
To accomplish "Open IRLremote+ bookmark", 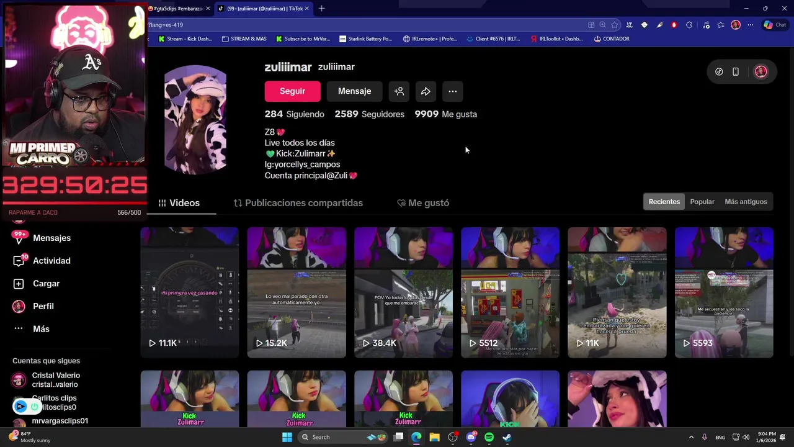I will point(430,38).
